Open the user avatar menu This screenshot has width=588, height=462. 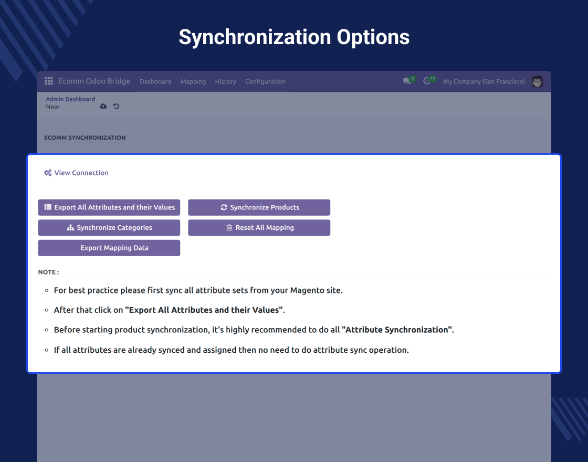(x=537, y=81)
